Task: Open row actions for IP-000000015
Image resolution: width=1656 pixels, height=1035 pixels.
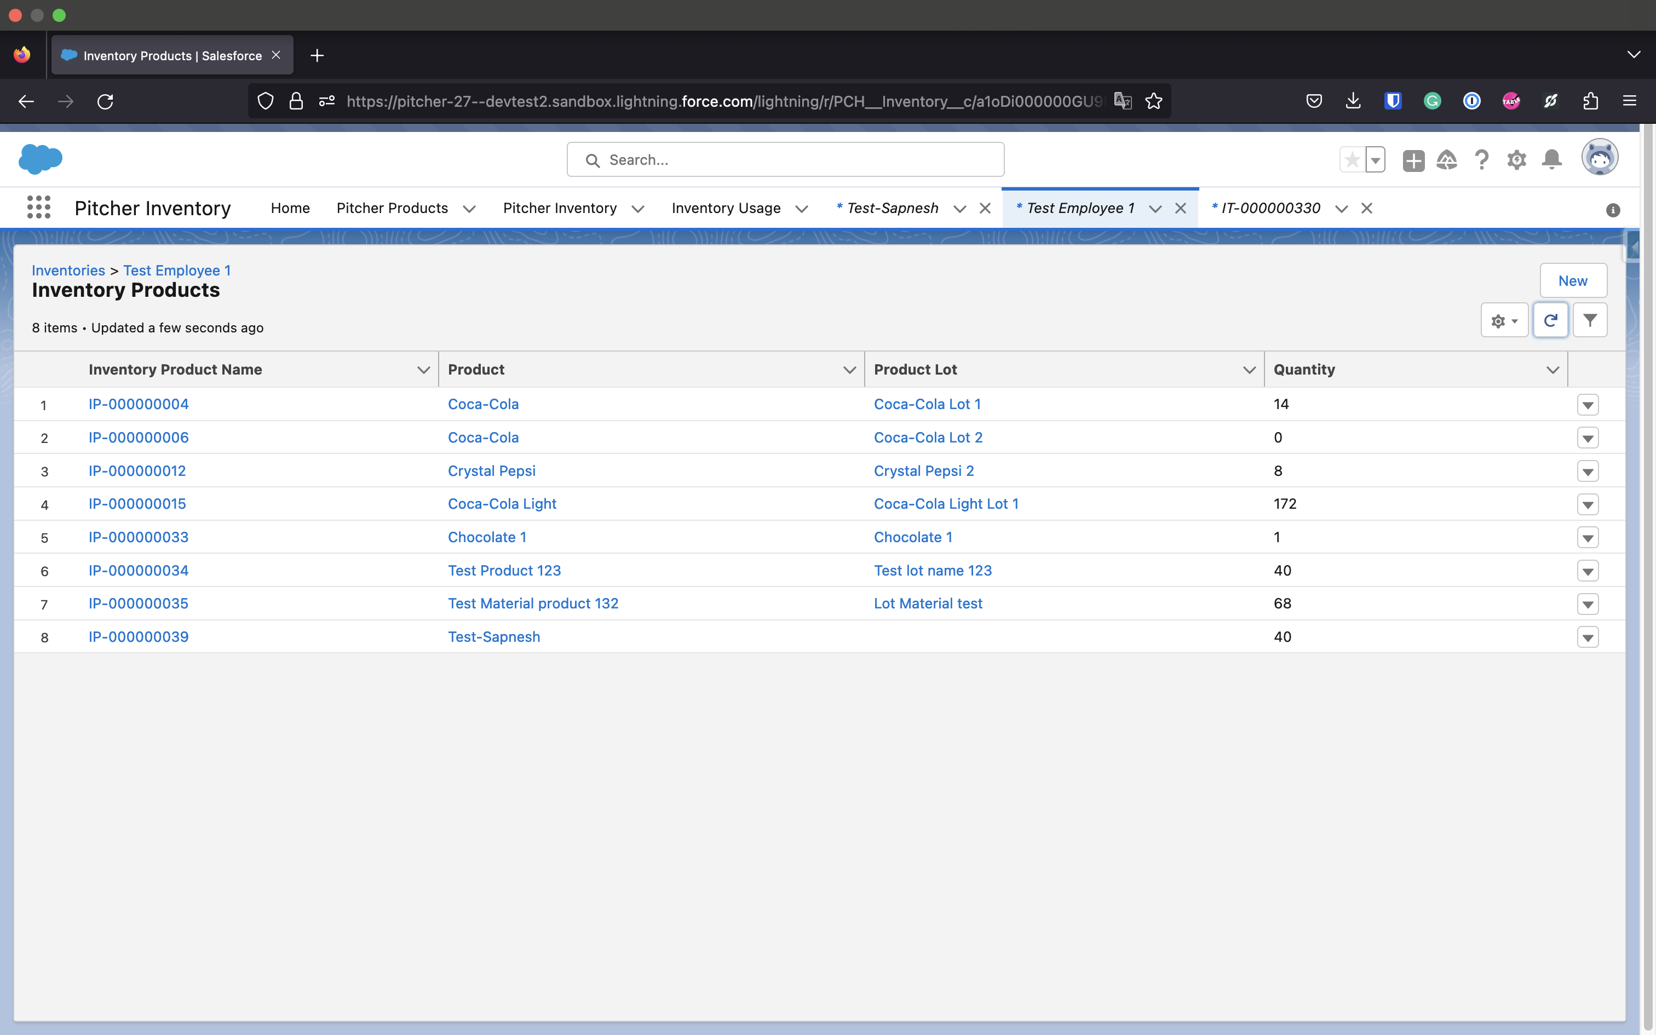Action: (x=1588, y=505)
